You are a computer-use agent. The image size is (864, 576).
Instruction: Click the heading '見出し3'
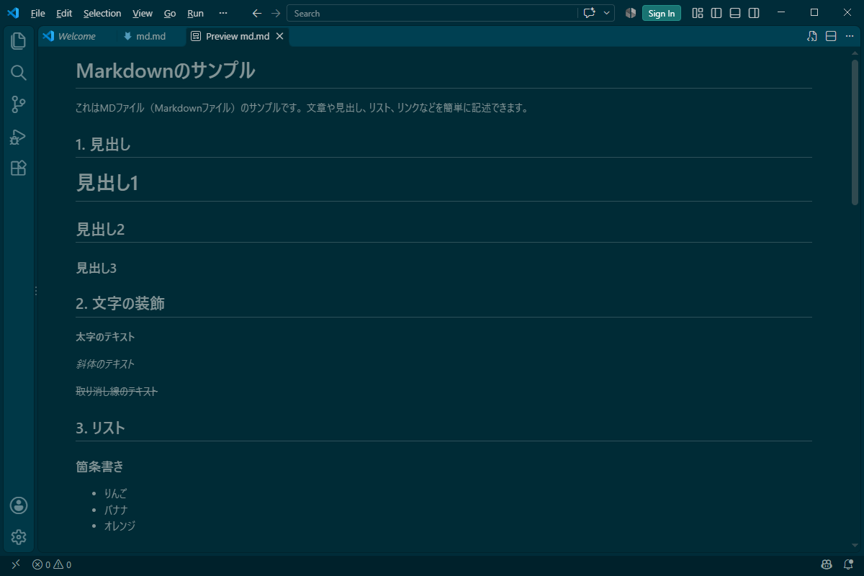pyautogui.click(x=96, y=268)
